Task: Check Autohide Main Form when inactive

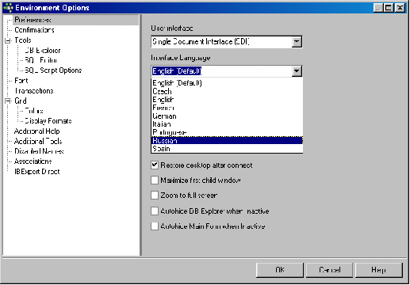Action: pos(155,226)
